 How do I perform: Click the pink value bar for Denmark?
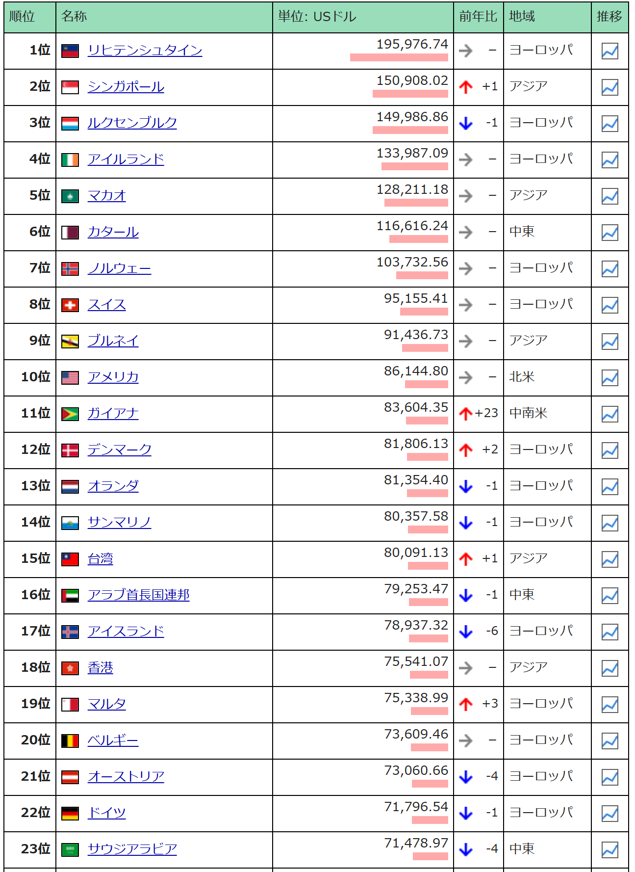click(427, 457)
